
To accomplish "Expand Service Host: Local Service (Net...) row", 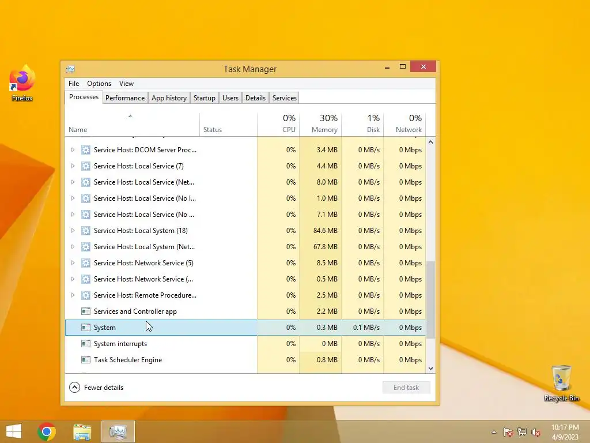I will coord(73,182).
